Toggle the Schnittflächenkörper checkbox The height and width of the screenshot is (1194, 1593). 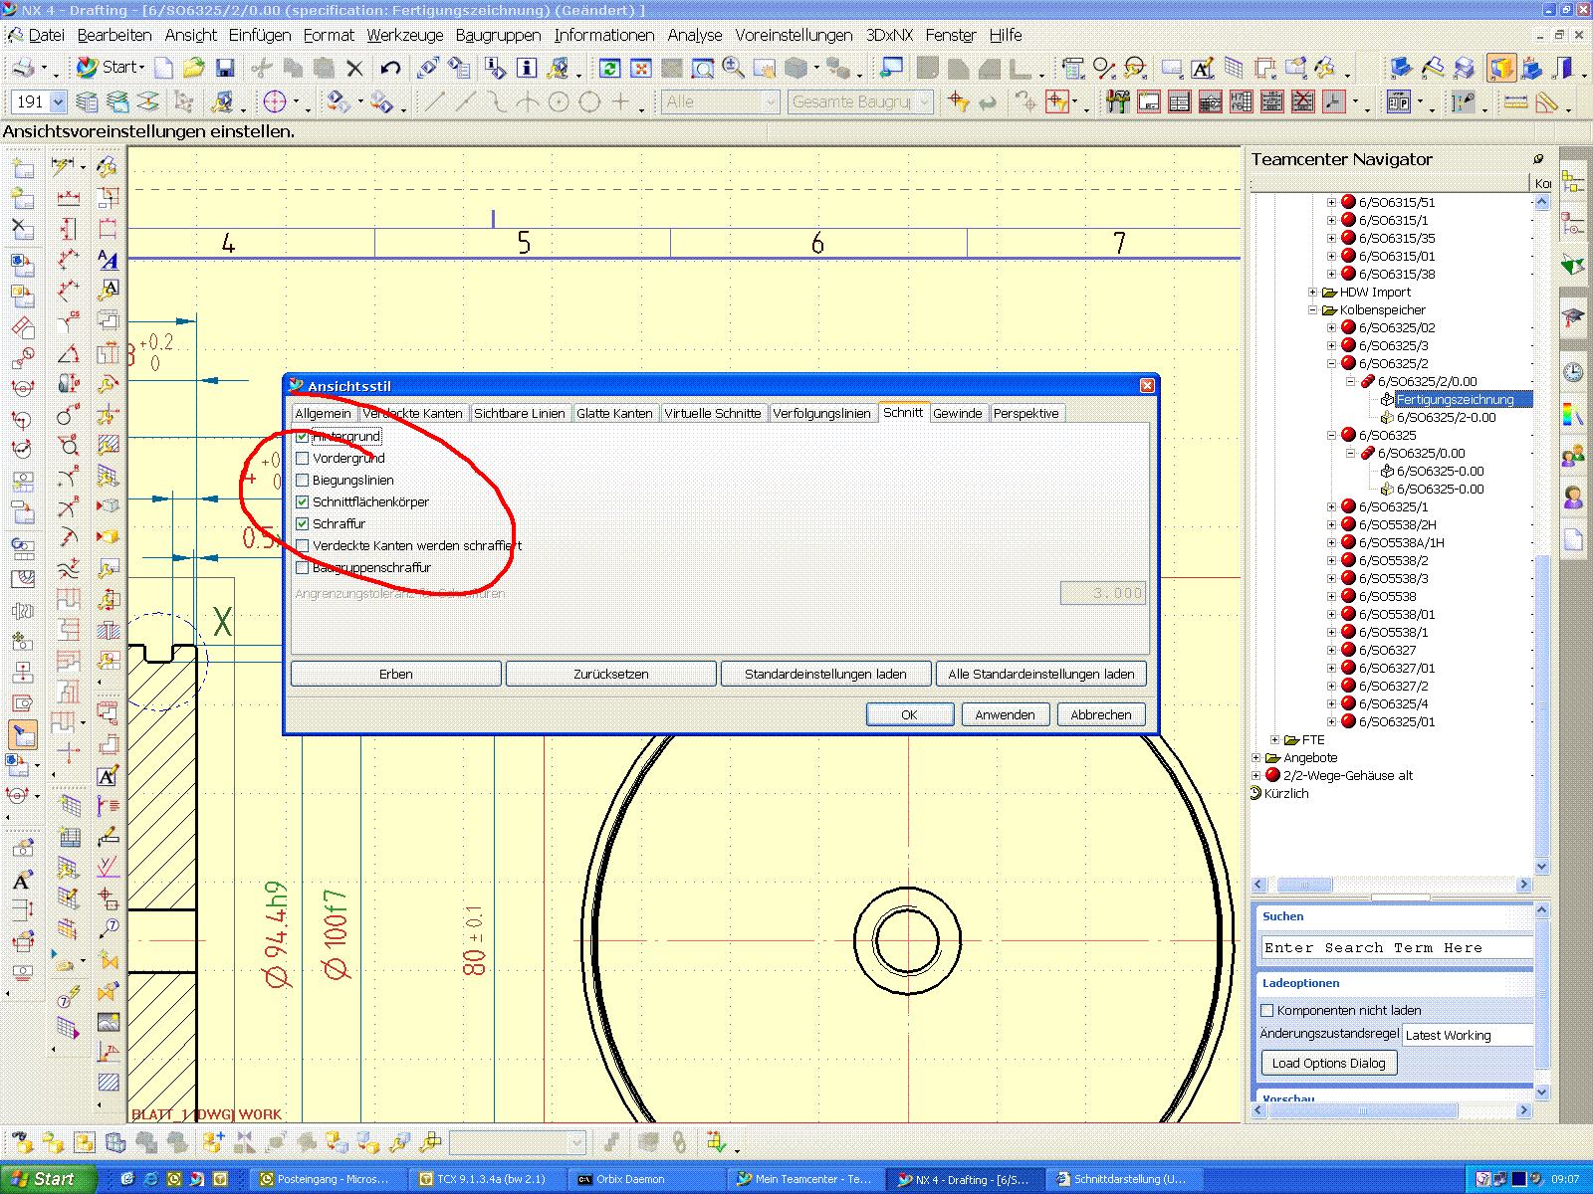tap(303, 501)
